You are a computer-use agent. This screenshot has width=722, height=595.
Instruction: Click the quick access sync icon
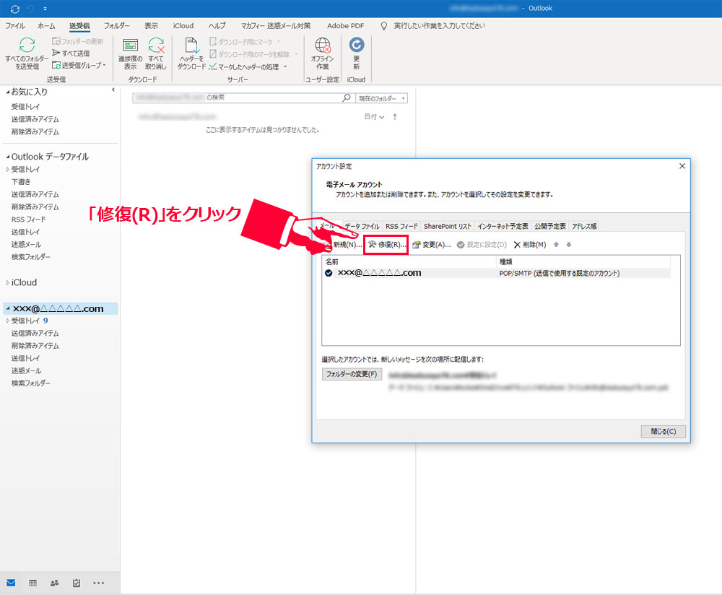(14, 9)
